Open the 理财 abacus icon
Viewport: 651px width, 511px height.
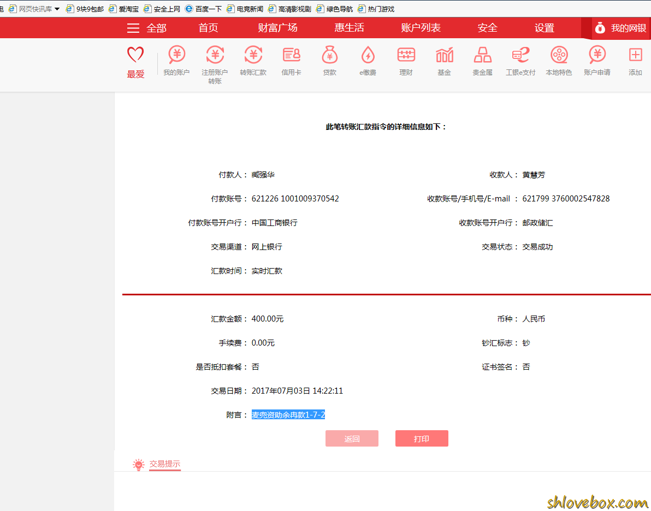point(406,55)
